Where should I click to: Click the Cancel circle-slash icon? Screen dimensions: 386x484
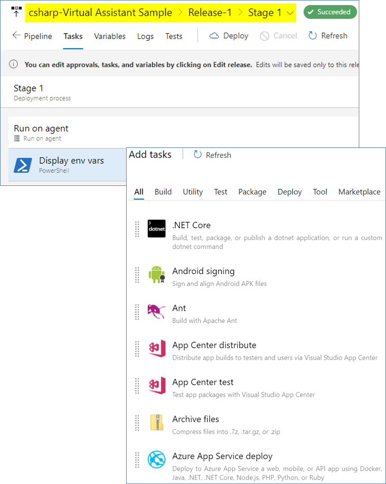[x=265, y=36]
